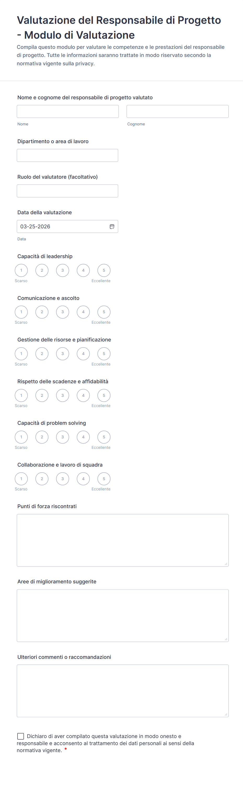This screenshot has width=243, height=807.
Task: Focus the Cognome text field
Action: tap(178, 112)
